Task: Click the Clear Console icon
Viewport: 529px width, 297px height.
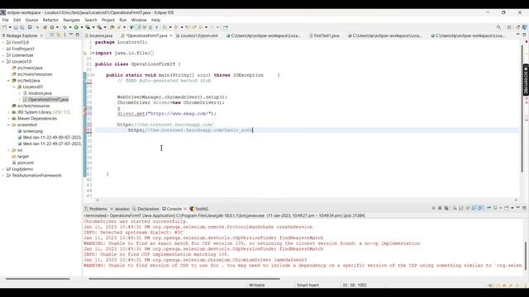Action: point(455,208)
